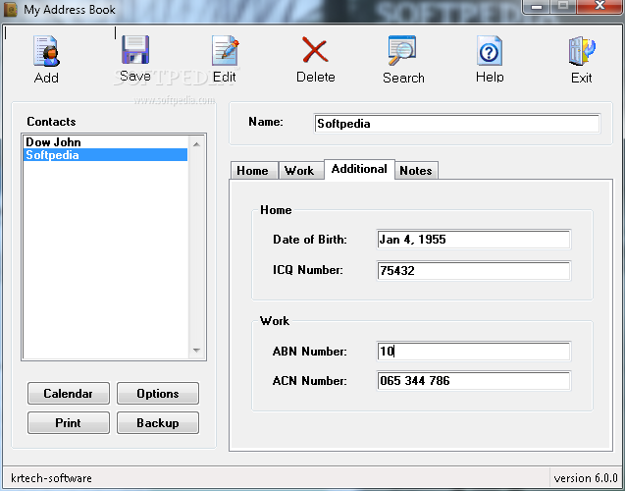Click the contacts list scroll down arrow
This screenshot has width=625, height=491.
tap(196, 351)
